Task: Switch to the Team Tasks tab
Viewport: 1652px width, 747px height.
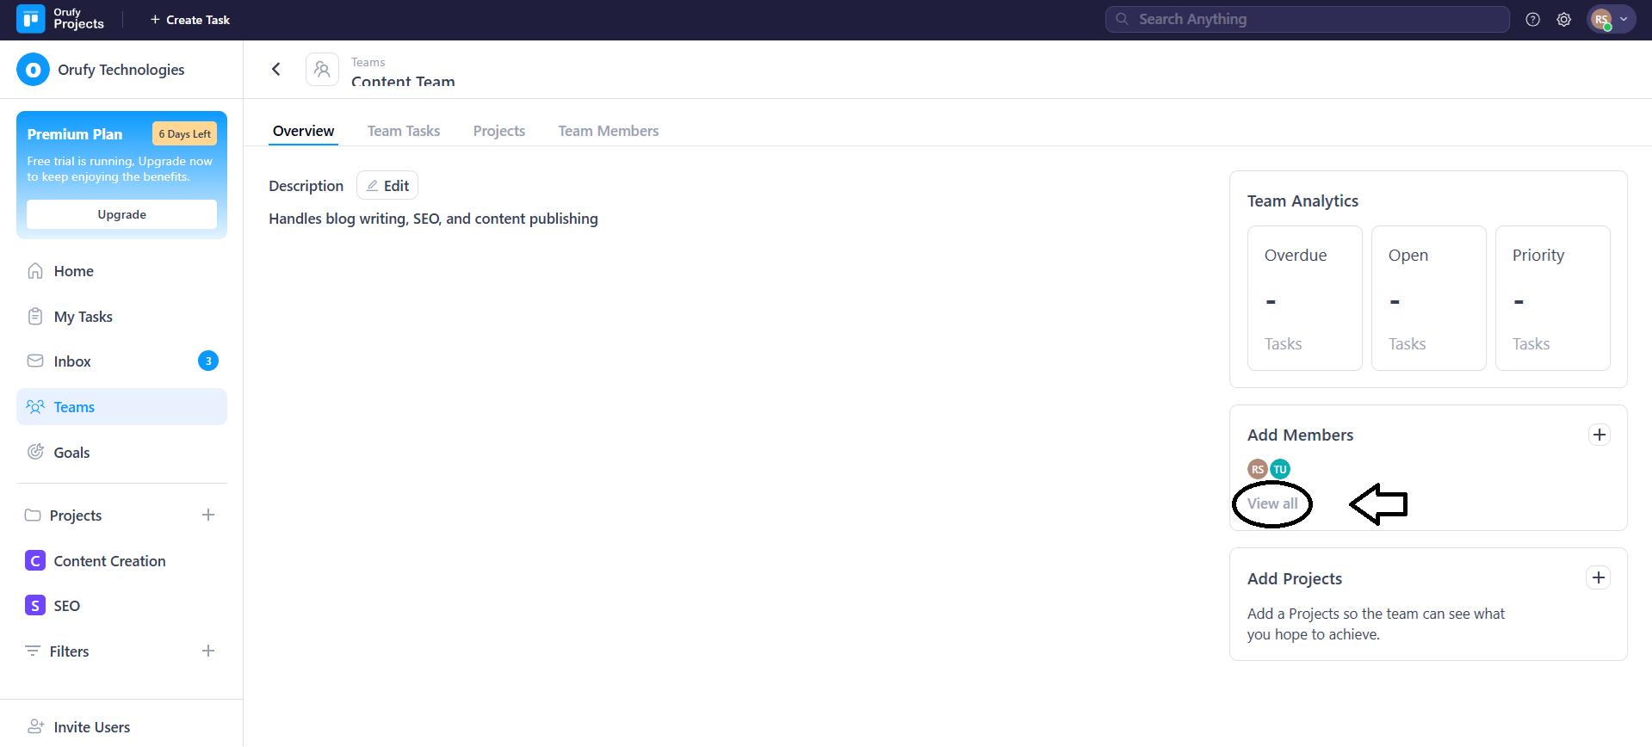Action: [x=403, y=131]
